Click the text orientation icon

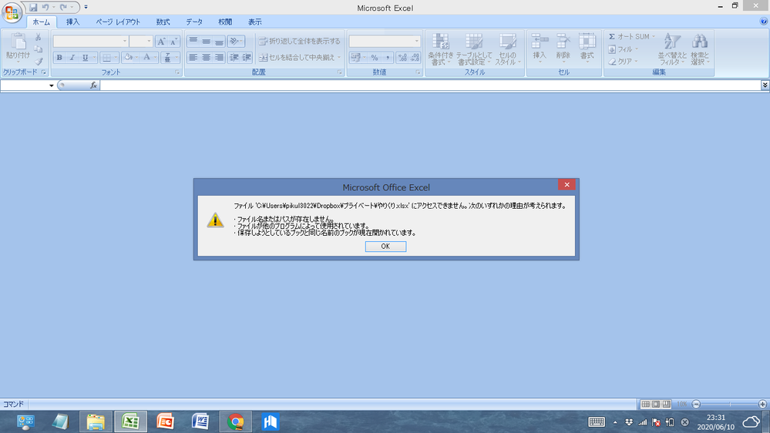coord(234,42)
